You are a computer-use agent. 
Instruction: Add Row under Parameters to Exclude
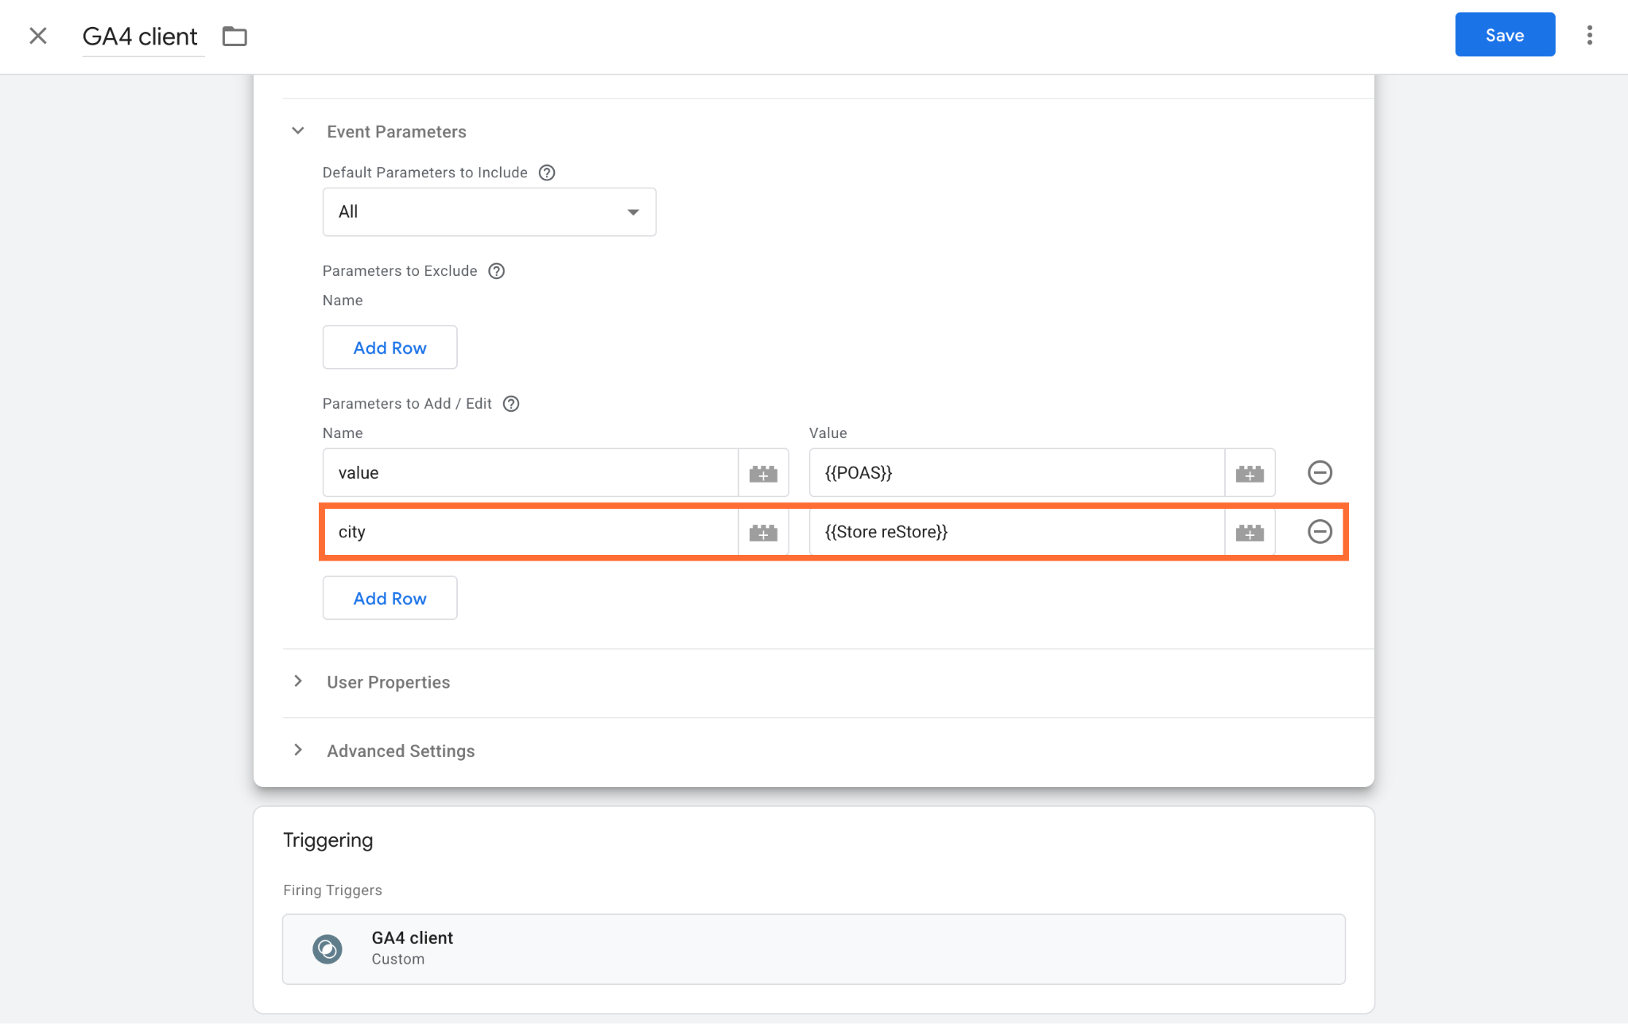pyautogui.click(x=390, y=347)
